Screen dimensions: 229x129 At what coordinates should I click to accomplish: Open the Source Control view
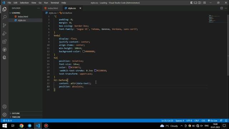point(5,25)
